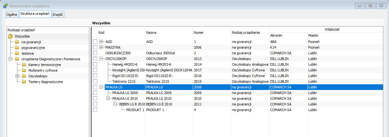Open the Znajdź tab
The image size is (389, 137).
(x=58, y=15)
